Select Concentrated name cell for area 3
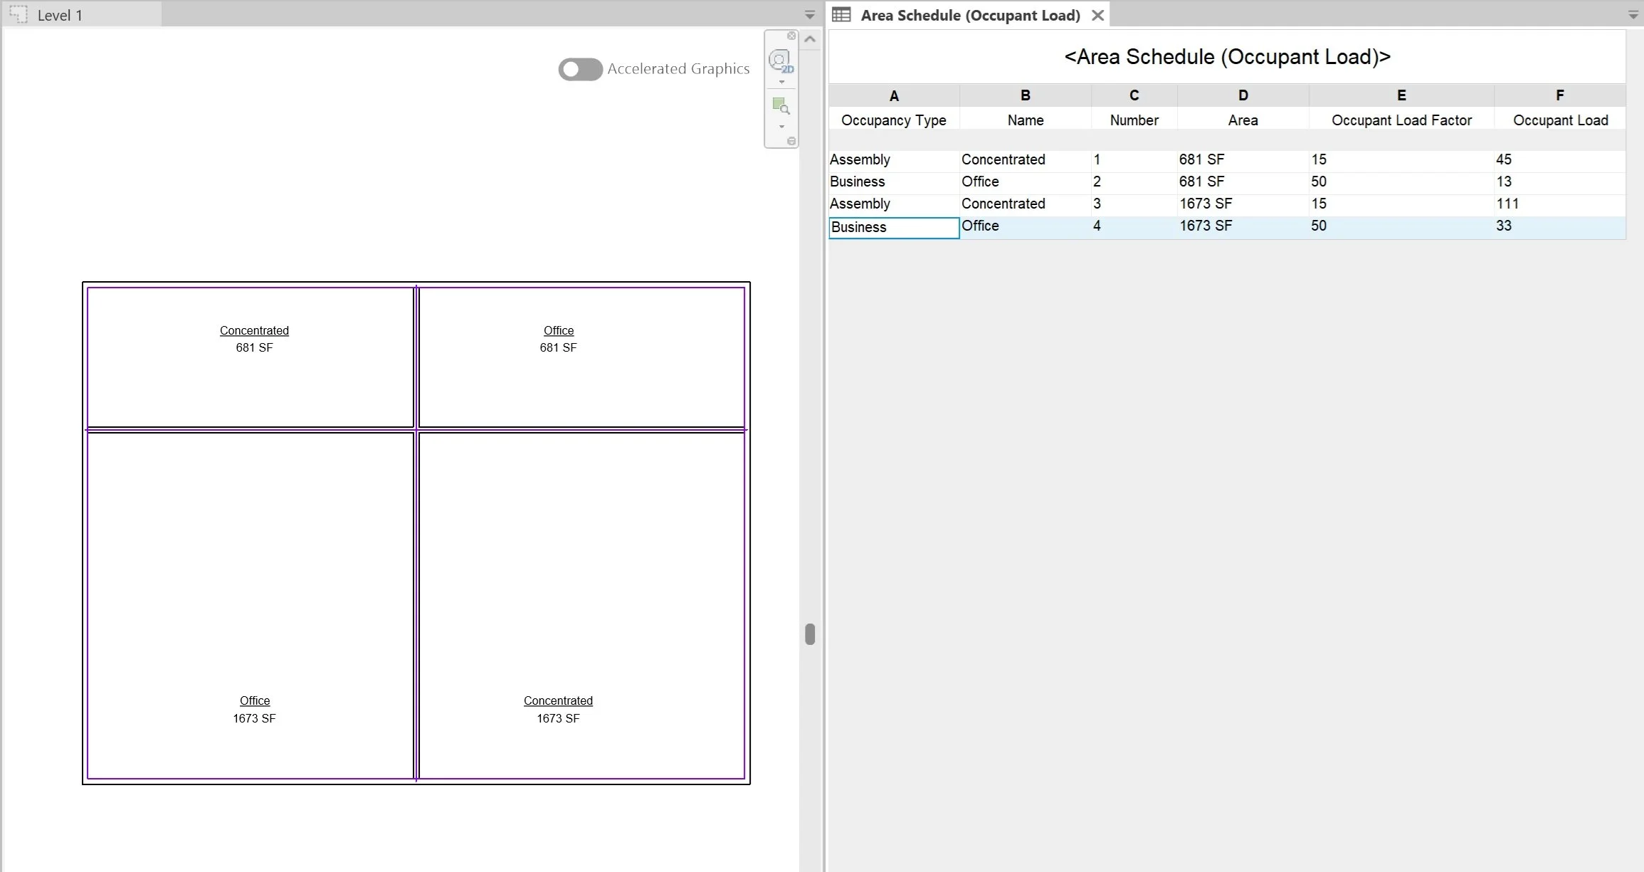The image size is (1644, 872). tap(1026, 204)
